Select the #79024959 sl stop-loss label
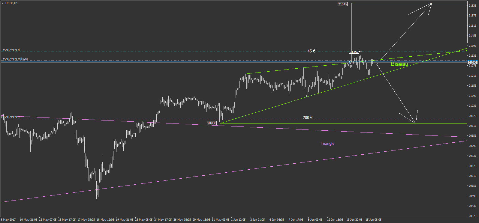479x223 pixels. point(11,50)
